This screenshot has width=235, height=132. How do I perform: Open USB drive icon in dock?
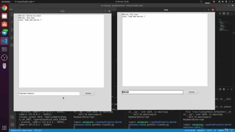click(x=4, y=66)
